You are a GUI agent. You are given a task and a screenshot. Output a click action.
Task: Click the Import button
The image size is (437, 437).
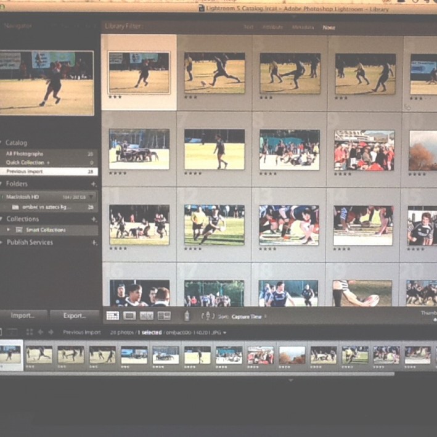pos(23,316)
